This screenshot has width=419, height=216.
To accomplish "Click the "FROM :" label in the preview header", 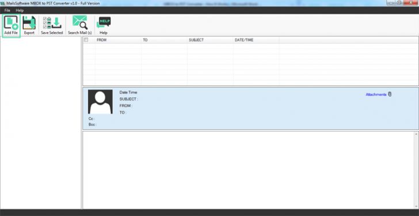I will [x=126, y=106].
